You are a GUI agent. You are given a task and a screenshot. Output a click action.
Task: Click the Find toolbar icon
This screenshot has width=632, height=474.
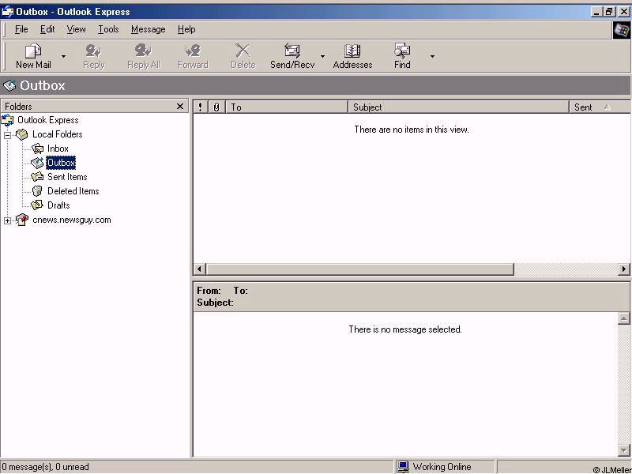pos(402,51)
